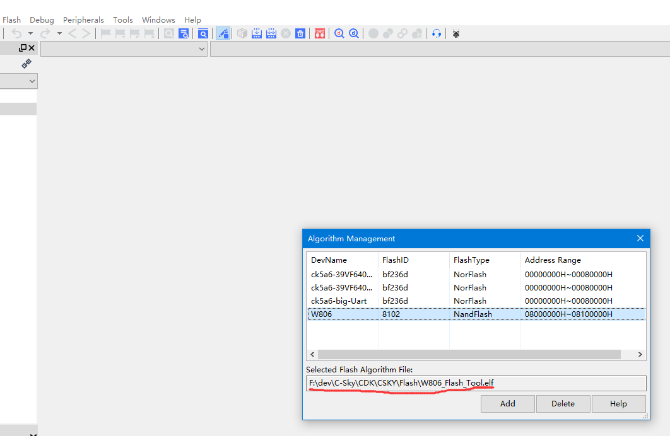Click the undo arrow icon
This screenshot has height=436, width=670.
click(16, 33)
